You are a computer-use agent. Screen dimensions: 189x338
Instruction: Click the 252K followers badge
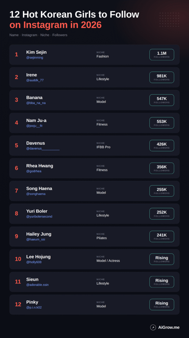click(162, 214)
